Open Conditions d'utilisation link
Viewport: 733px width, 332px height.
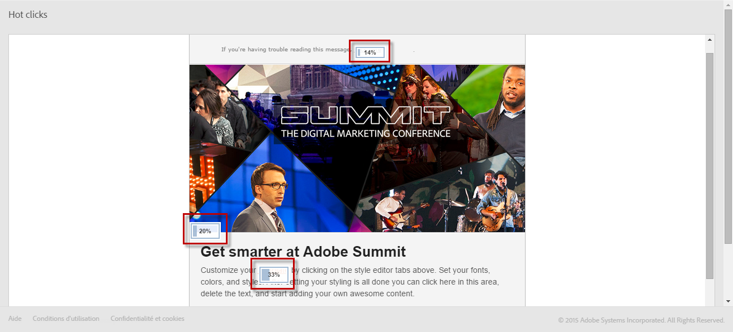coord(66,319)
